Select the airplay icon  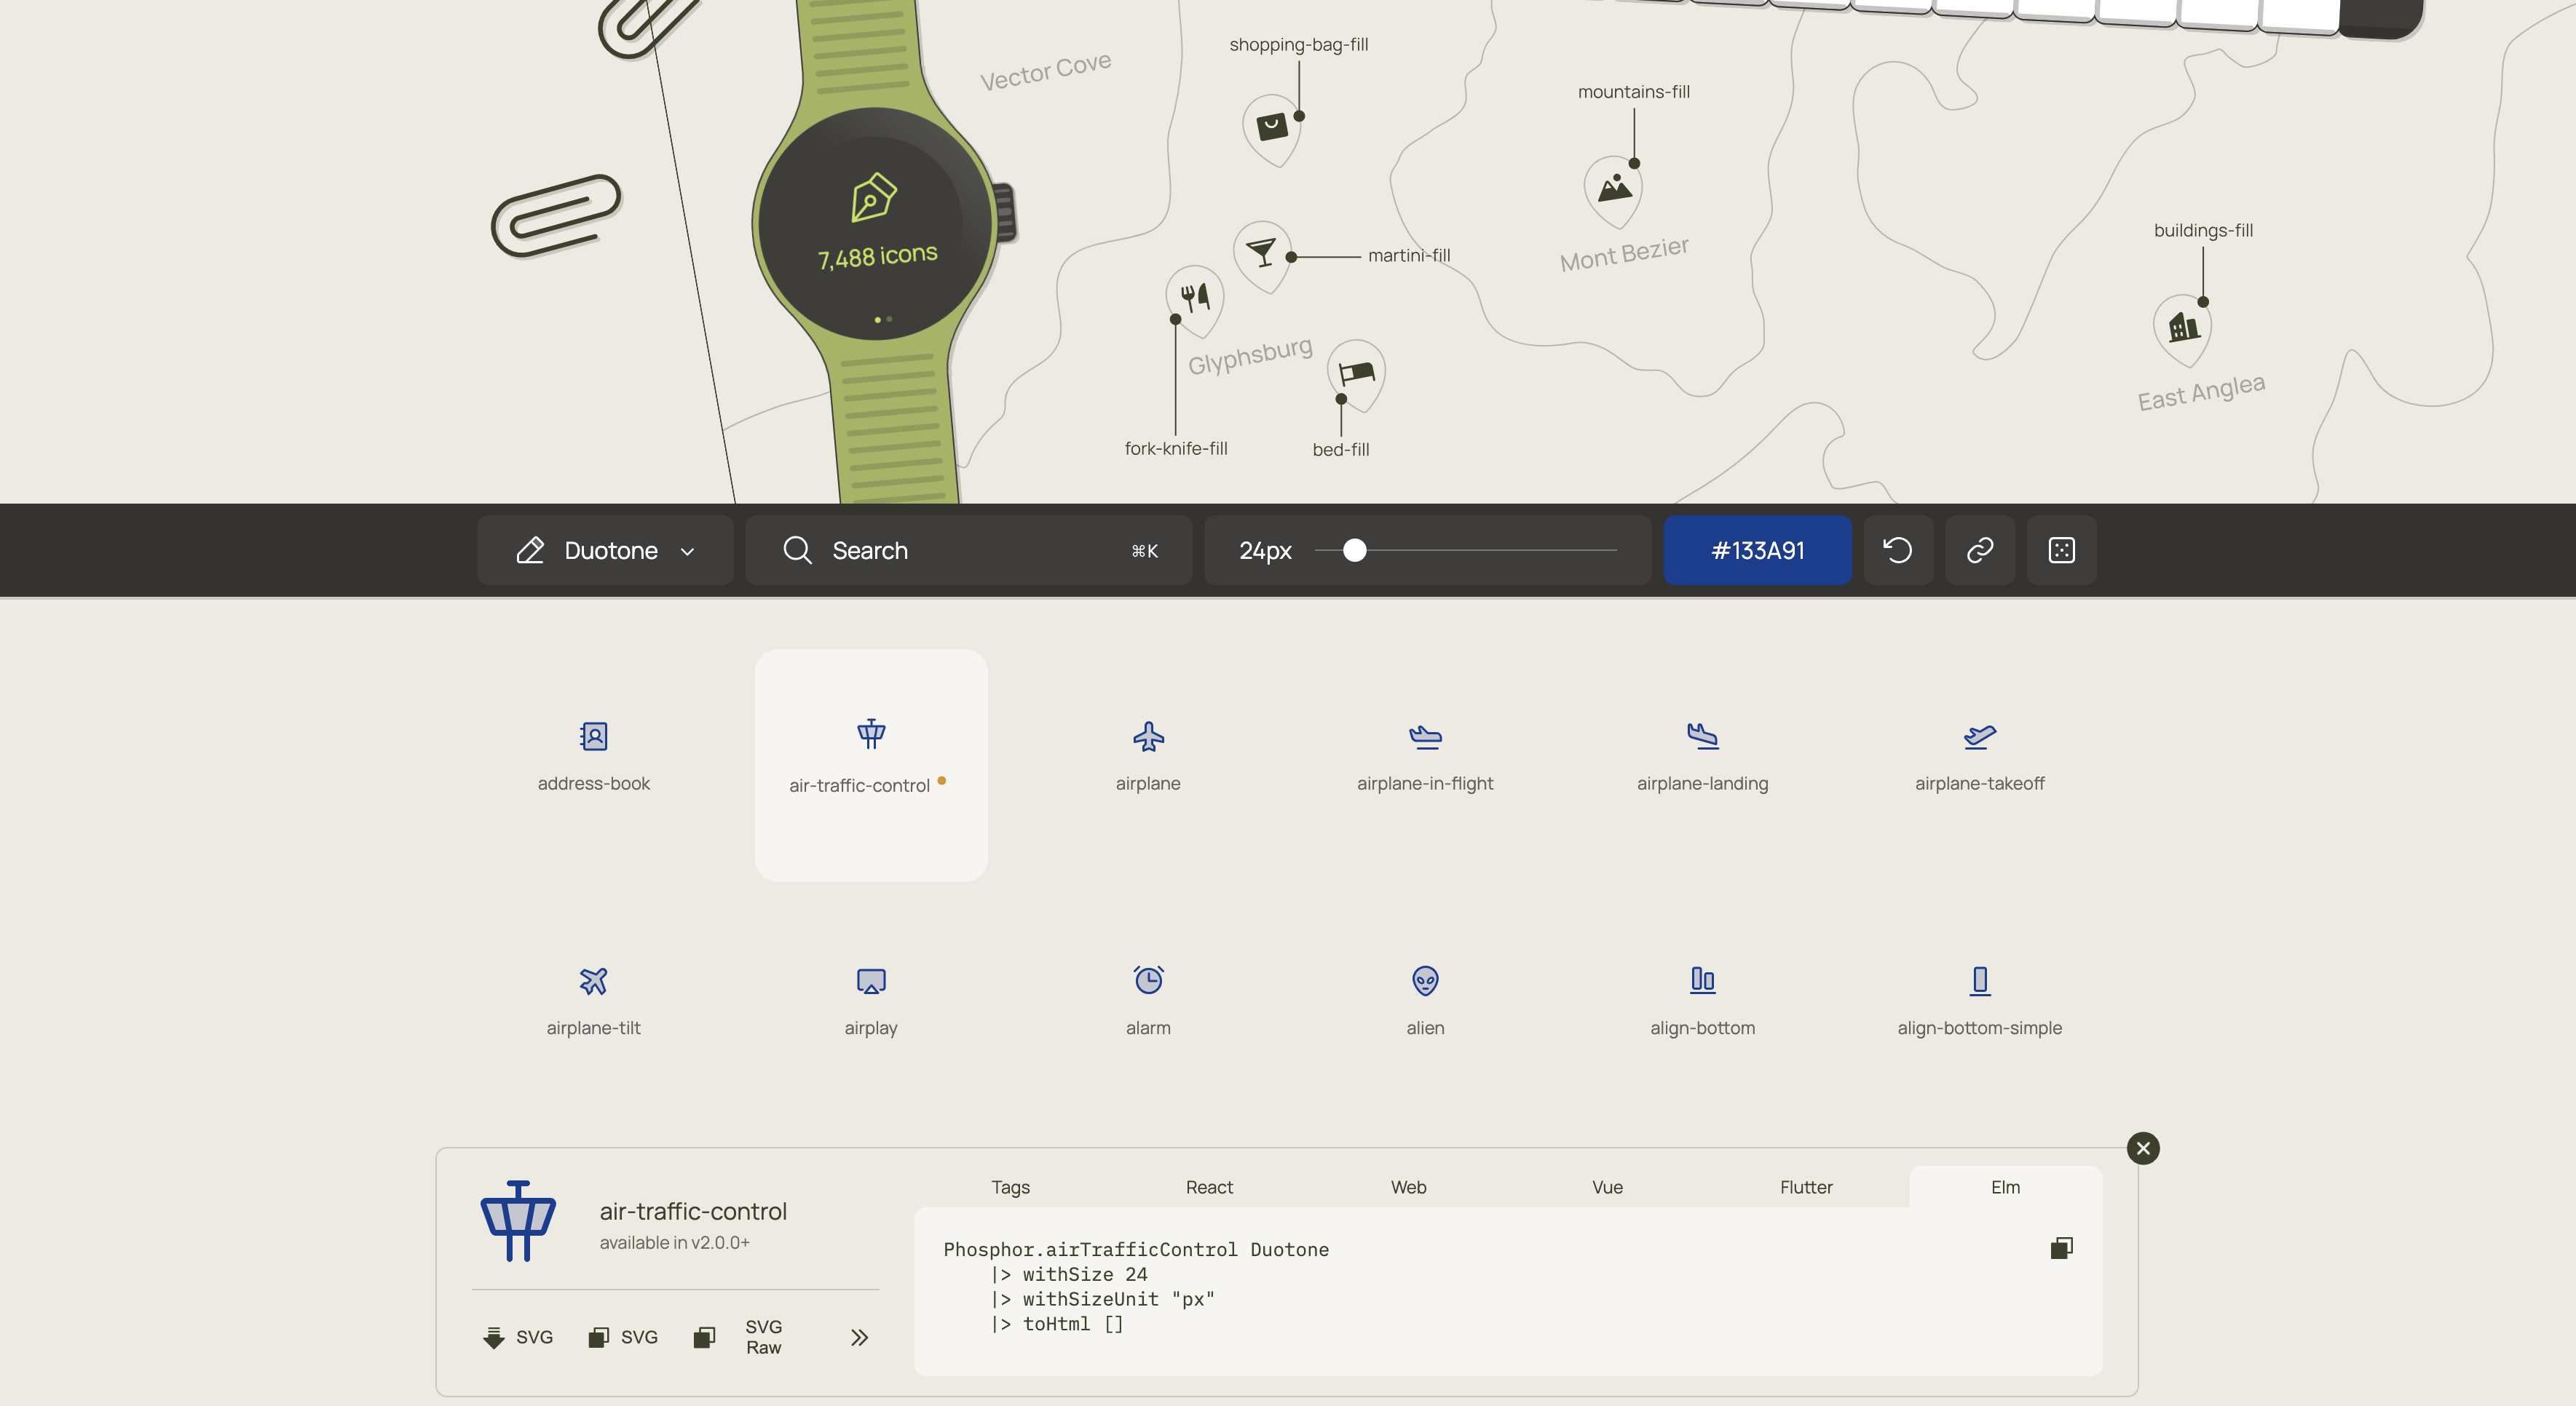coord(871,980)
